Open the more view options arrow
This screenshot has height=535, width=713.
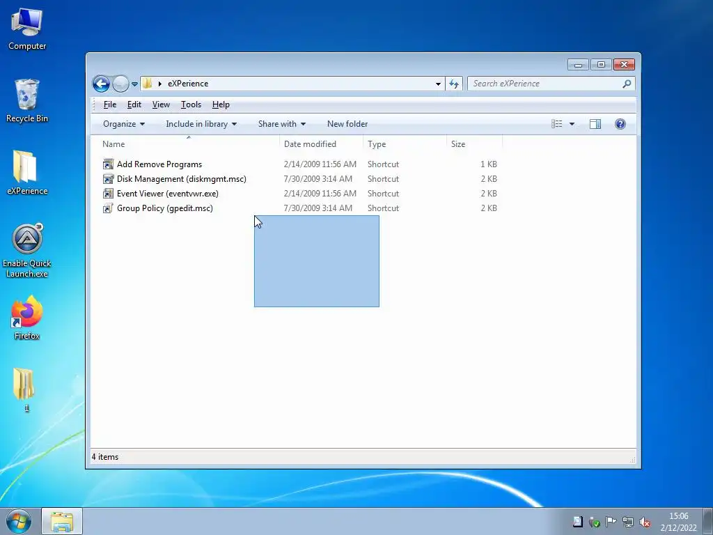(572, 124)
